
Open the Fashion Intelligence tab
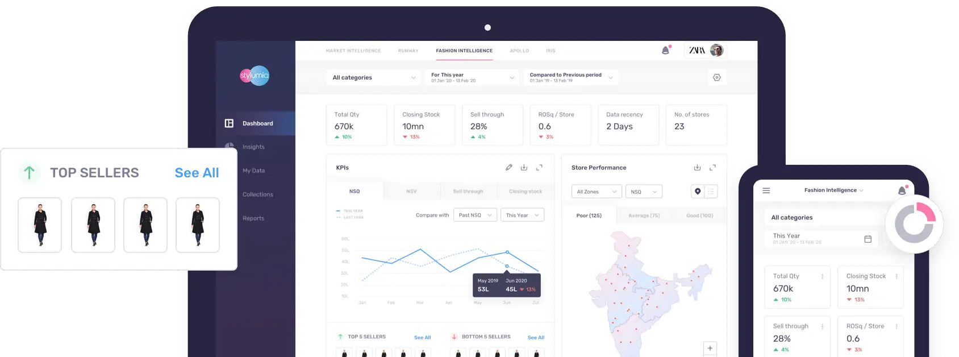click(x=464, y=51)
